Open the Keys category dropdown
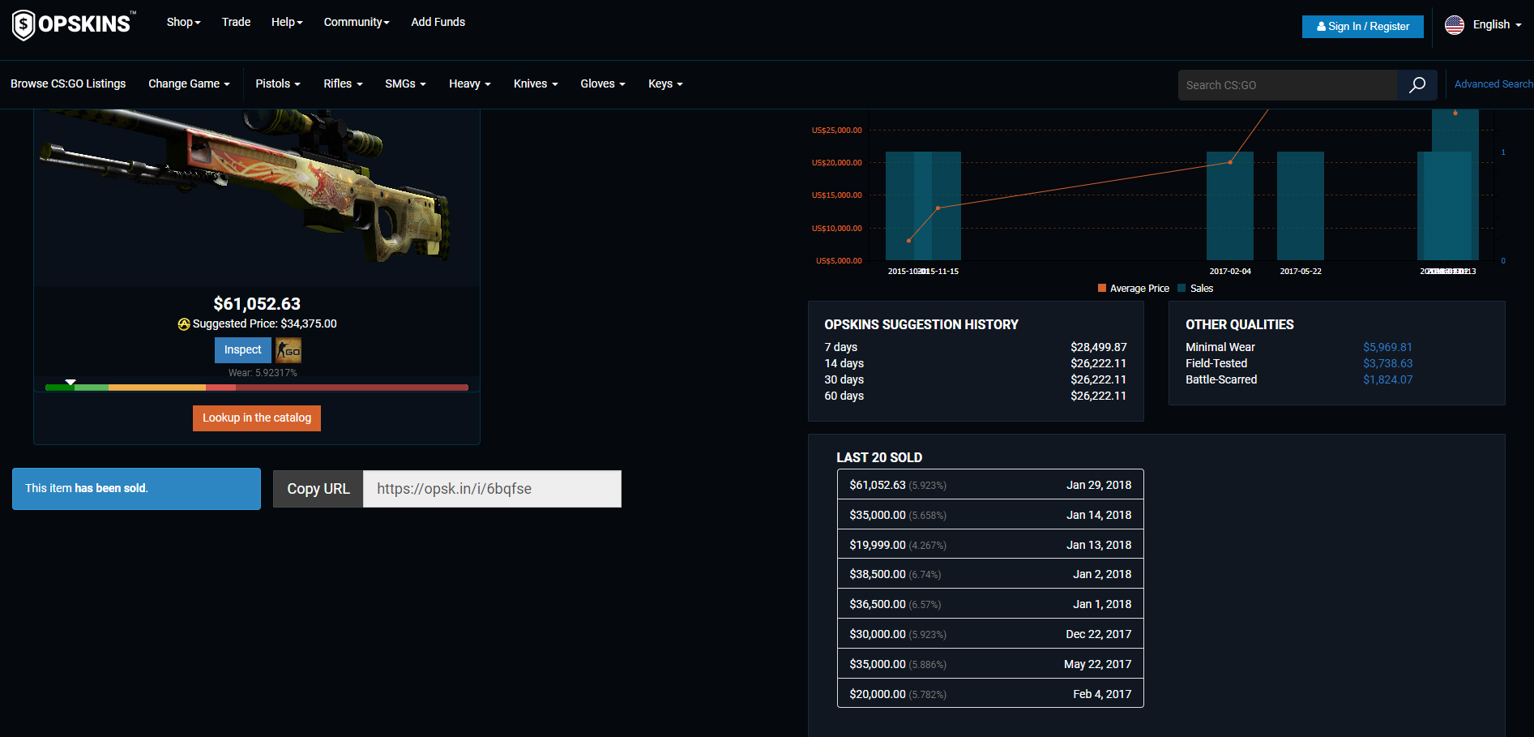This screenshot has width=1534, height=737. pos(665,84)
